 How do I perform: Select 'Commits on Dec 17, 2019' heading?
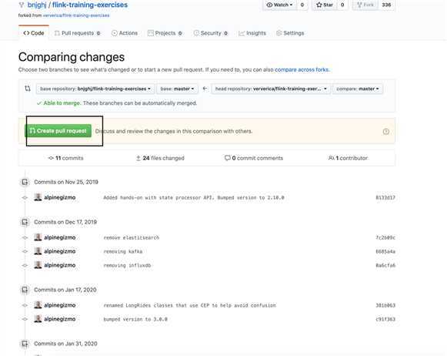[x=65, y=222]
